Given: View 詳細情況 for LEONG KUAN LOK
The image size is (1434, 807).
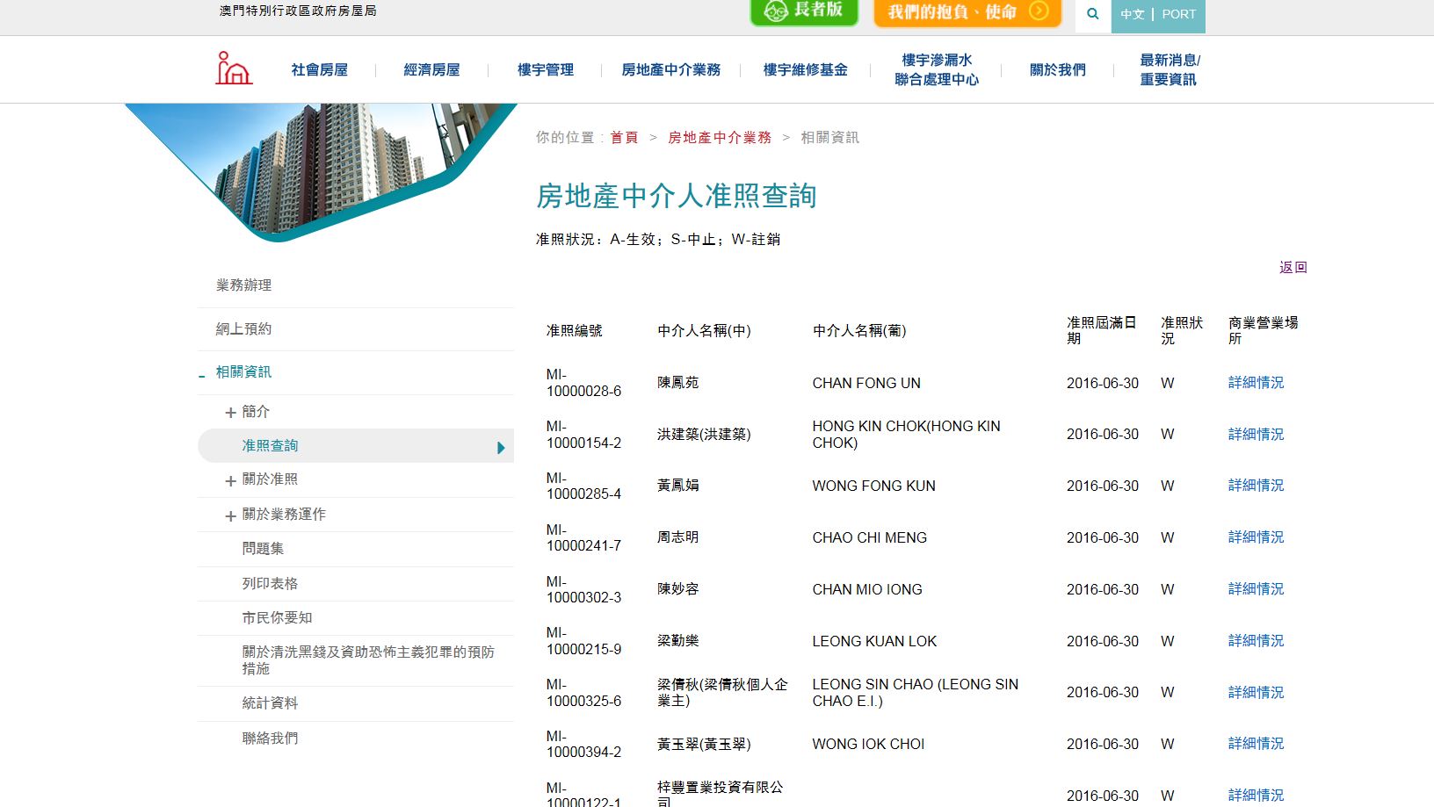Looking at the screenshot, I should [1256, 641].
